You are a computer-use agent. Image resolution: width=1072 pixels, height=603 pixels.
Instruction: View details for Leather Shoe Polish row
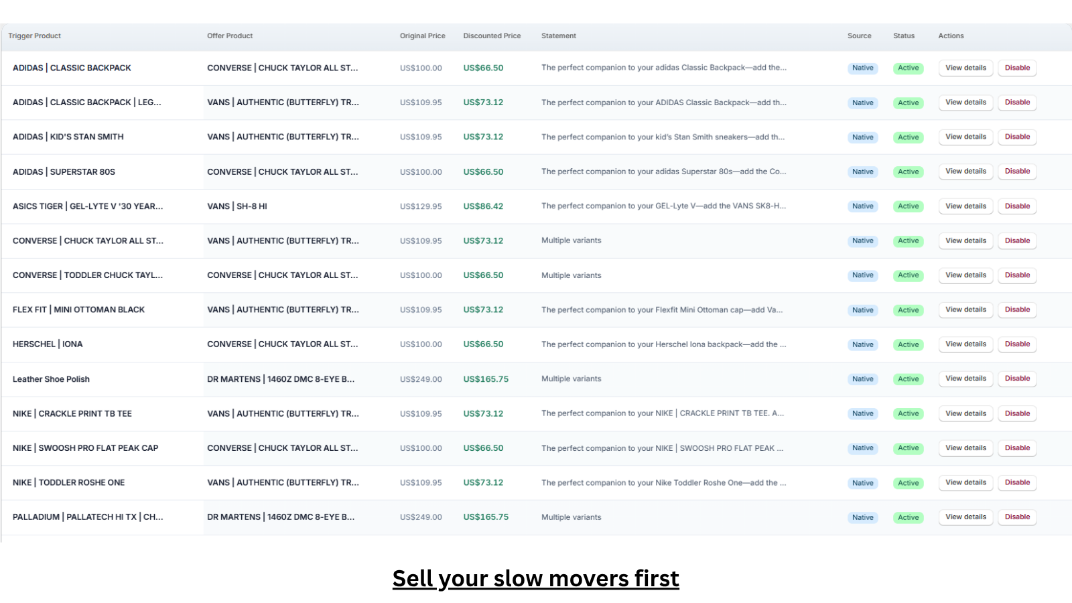pos(965,379)
